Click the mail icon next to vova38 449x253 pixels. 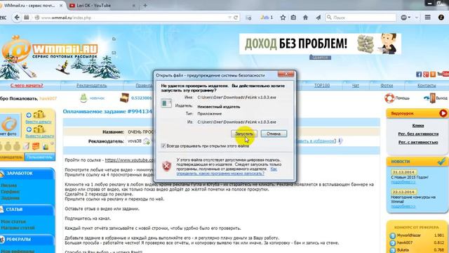point(147,141)
